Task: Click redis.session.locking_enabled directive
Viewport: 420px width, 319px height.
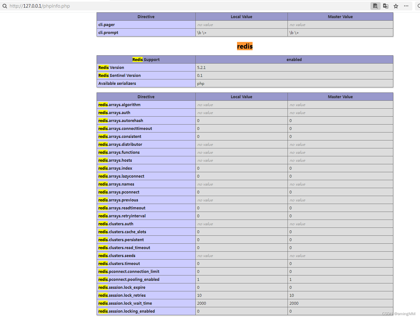Action: tap(127, 311)
